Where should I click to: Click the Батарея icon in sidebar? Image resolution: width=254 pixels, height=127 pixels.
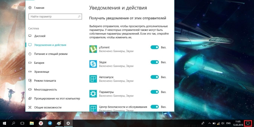tap(30, 63)
